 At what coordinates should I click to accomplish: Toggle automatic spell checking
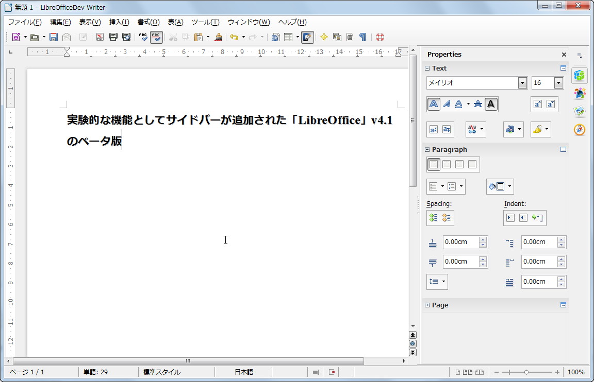pyautogui.click(x=156, y=37)
